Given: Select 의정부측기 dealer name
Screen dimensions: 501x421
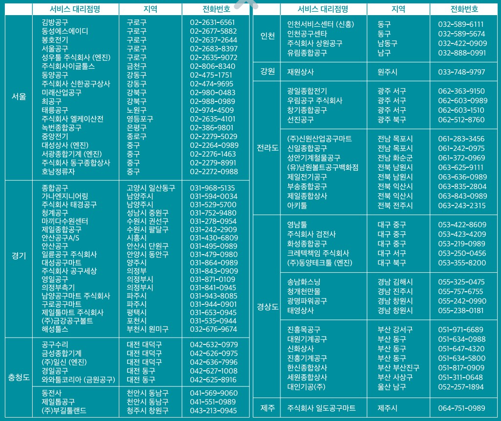Looking at the screenshot, I should (x=58, y=287).
